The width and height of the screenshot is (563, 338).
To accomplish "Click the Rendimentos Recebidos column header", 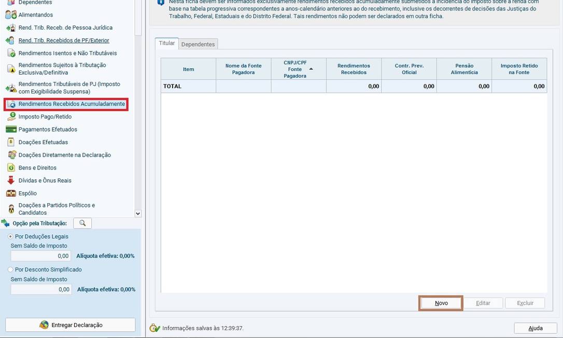I will (354, 69).
